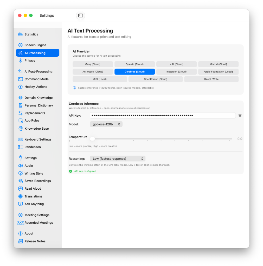Screen dimensions: 263x266
Task: Click the Command Mode terminal icon
Action: [x=20, y=79]
